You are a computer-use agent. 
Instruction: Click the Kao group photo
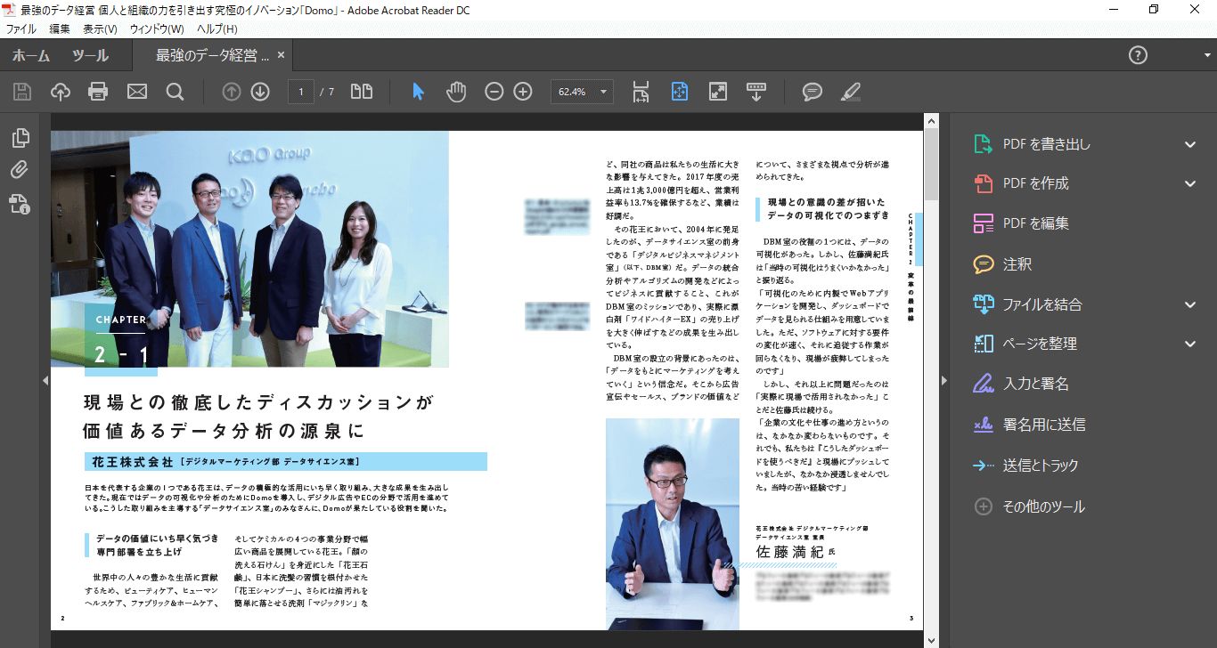249,248
